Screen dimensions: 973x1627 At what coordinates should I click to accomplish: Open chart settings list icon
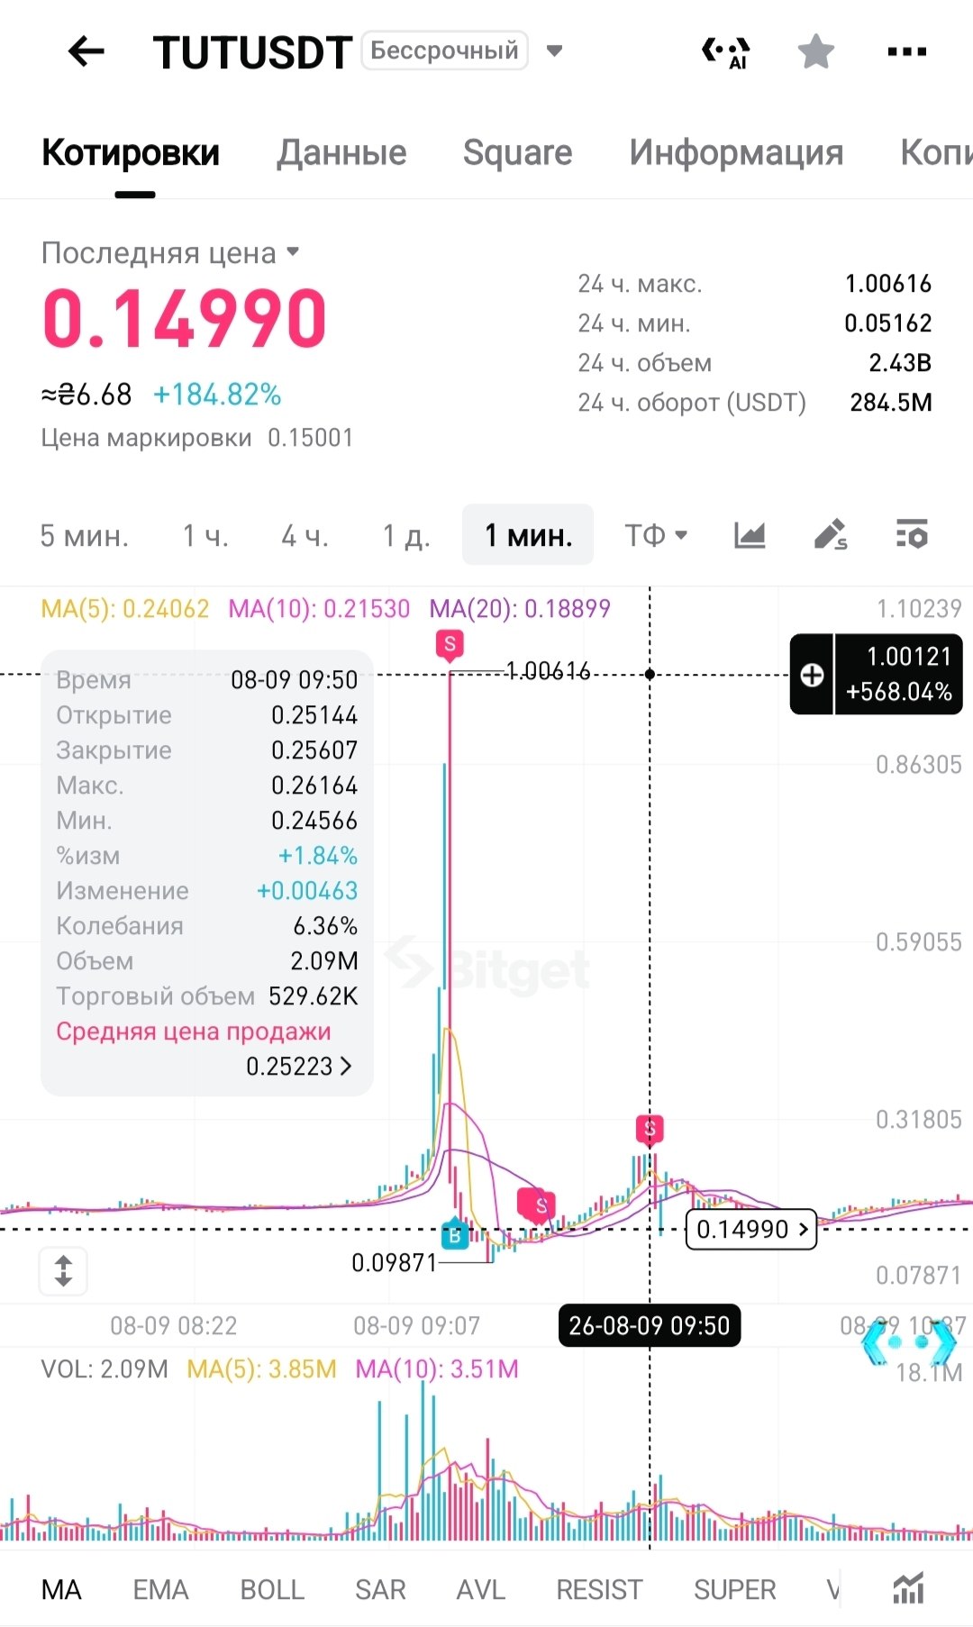tap(912, 535)
